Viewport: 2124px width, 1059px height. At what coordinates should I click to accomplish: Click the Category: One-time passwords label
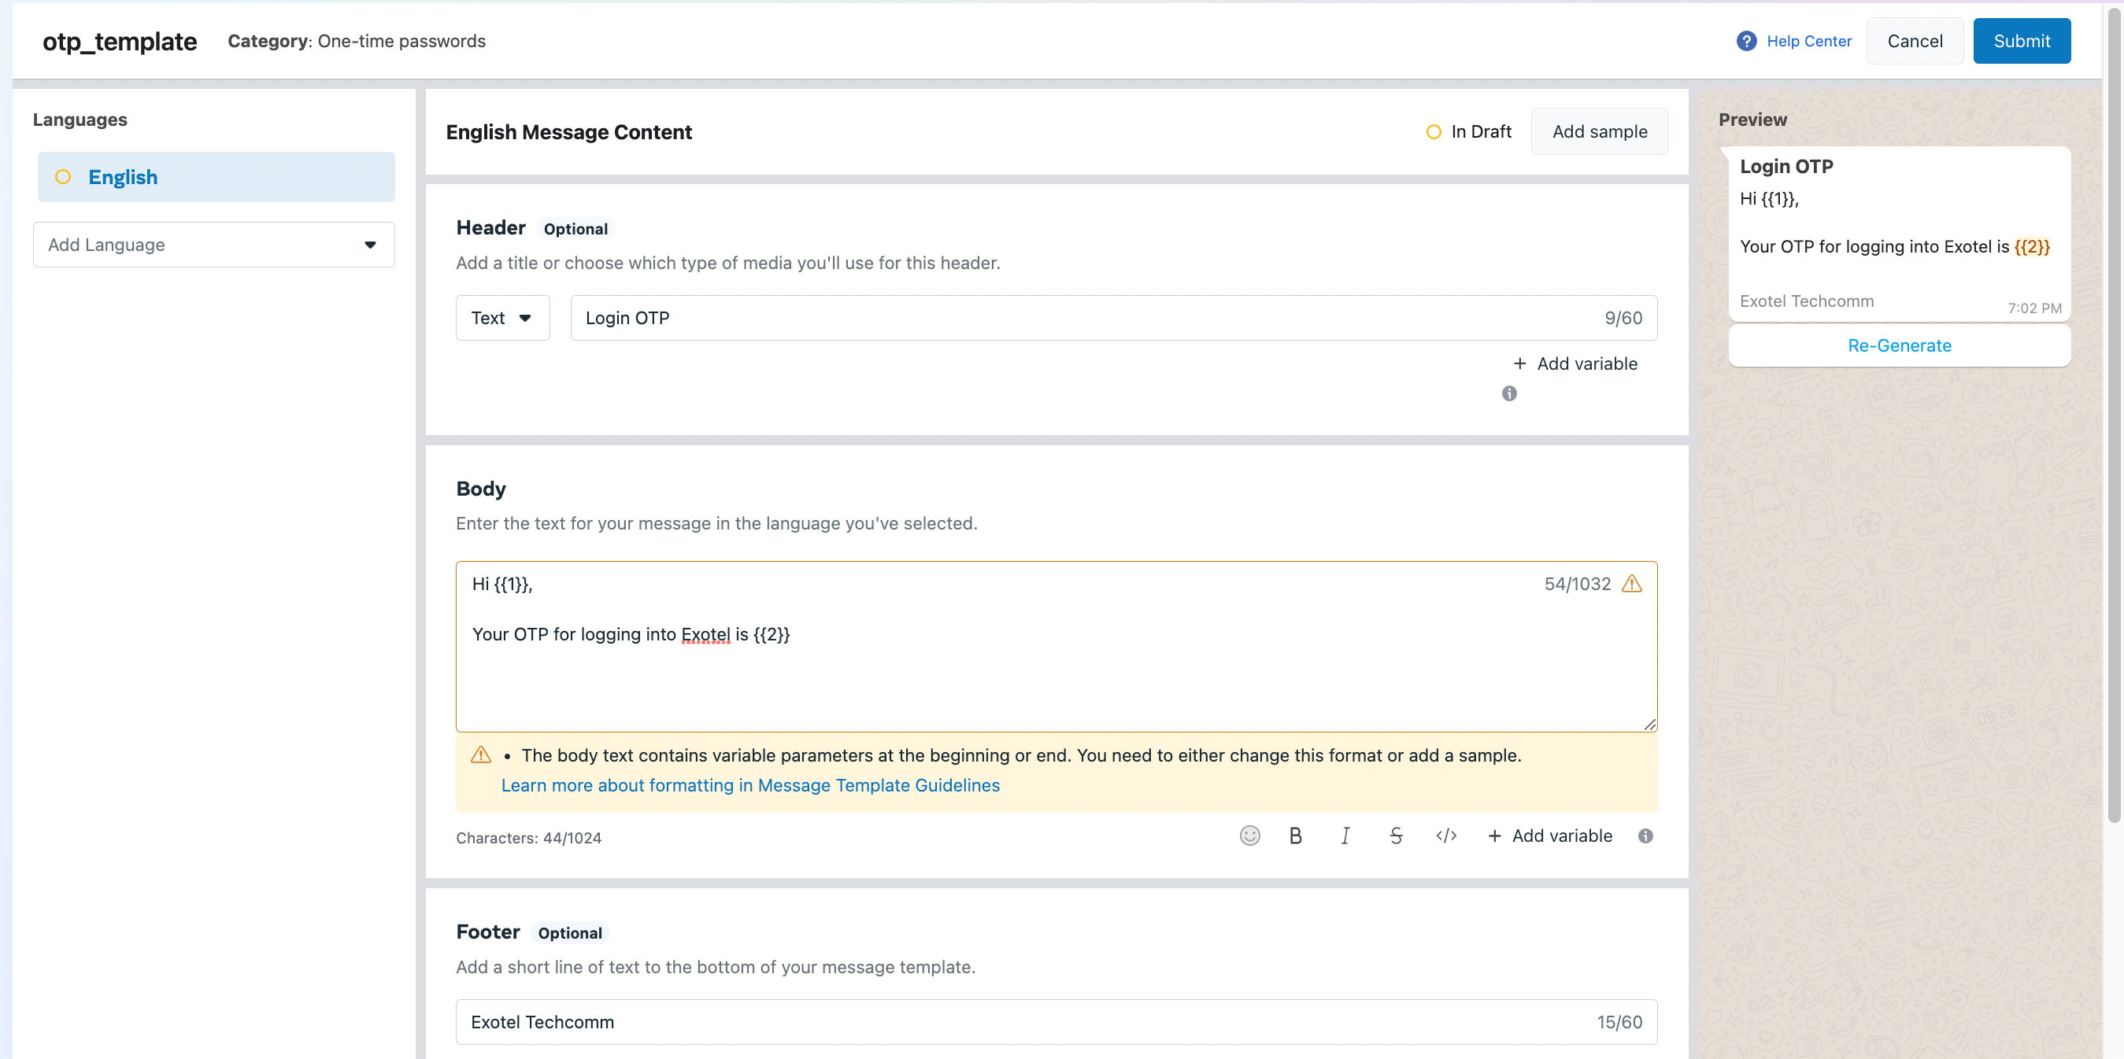356,40
